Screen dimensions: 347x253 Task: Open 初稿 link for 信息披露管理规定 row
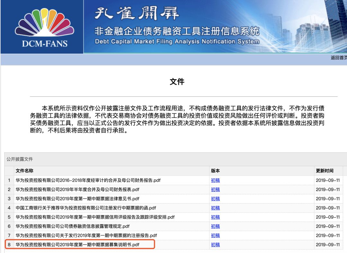click(215, 226)
